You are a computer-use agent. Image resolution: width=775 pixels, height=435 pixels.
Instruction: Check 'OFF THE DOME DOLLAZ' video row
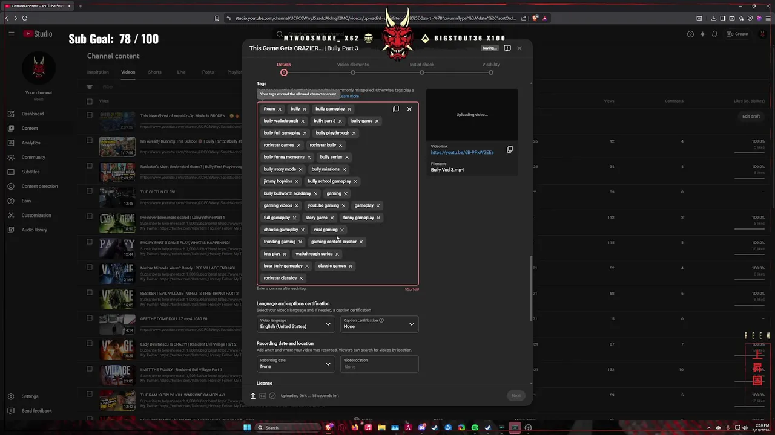(x=90, y=318)
